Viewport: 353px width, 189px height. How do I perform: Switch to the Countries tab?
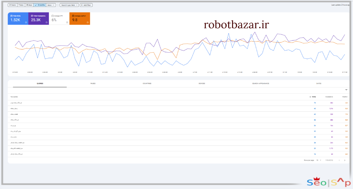pyautogui.click(x=147, y=83)
